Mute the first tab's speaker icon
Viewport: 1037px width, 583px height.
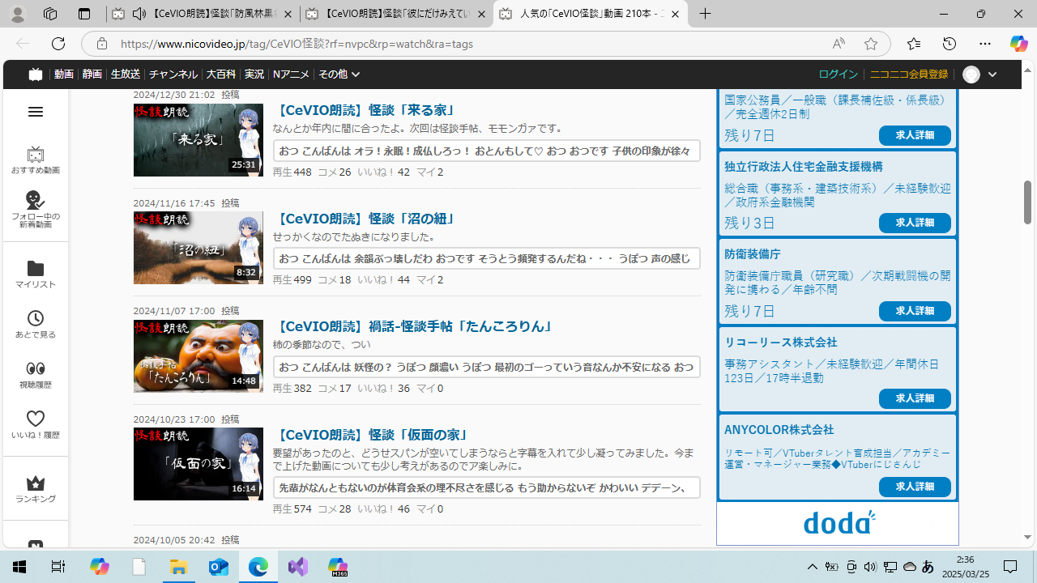pyautogui.click(x=139, y=14)
